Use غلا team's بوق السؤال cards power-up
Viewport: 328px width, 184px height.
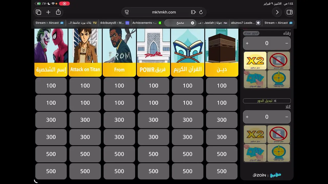click(x=255, y=153)
